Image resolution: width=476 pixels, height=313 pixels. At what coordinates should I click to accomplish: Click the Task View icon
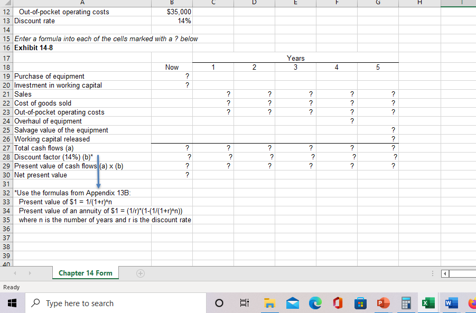(x=244, y=303)
